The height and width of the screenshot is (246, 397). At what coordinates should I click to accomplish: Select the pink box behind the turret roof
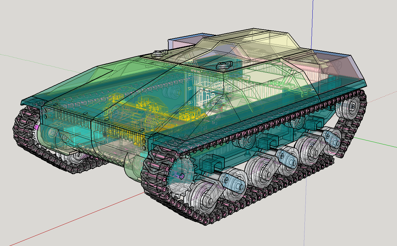[x=185, y=42]
